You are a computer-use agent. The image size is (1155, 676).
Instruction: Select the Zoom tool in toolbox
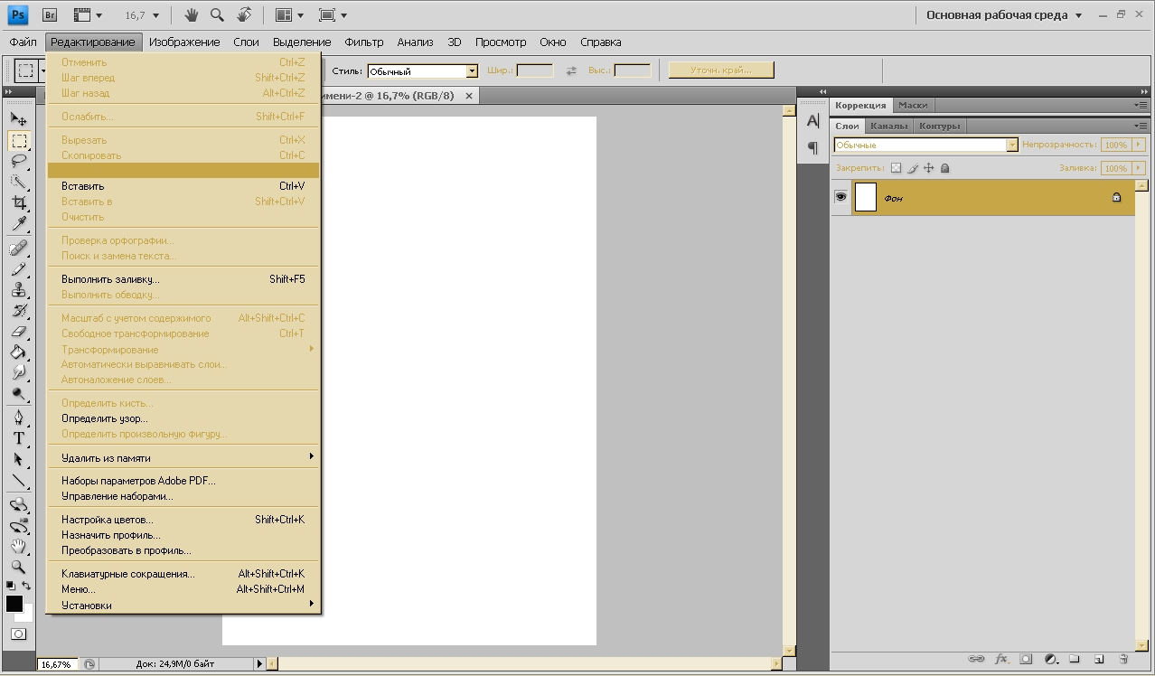(18, 567)
